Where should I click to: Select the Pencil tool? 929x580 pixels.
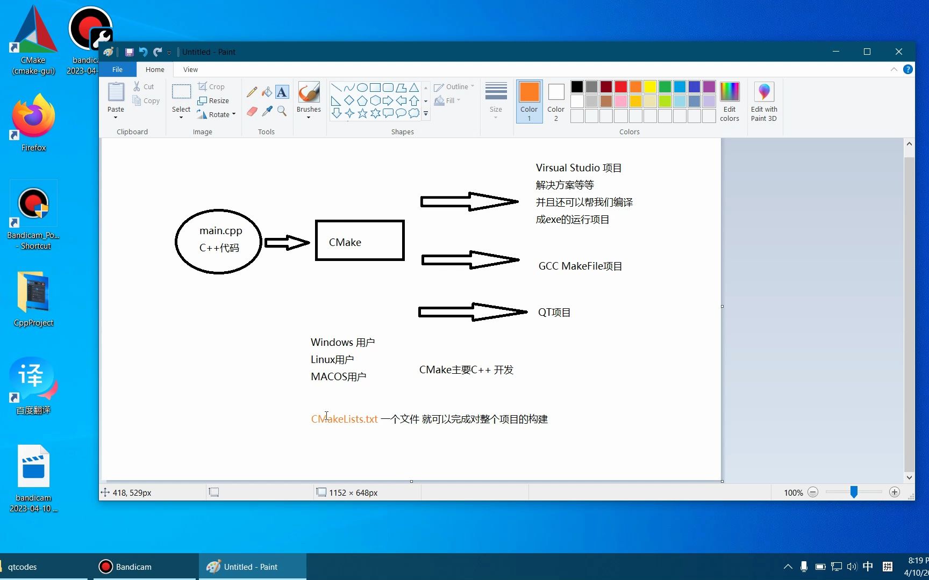[252, 92]
